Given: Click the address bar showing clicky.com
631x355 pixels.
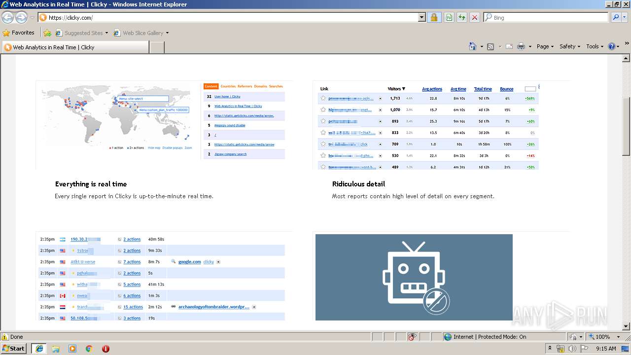Looking at the screenshot, I should [x=228, y=18].
